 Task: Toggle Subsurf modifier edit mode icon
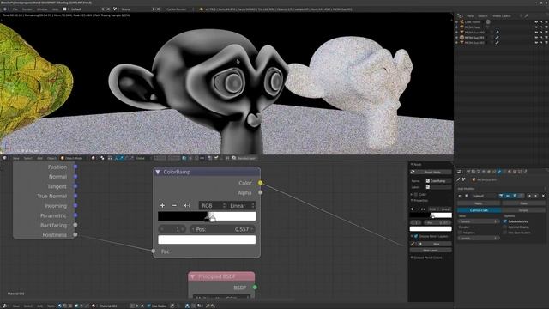coord(515,196)
